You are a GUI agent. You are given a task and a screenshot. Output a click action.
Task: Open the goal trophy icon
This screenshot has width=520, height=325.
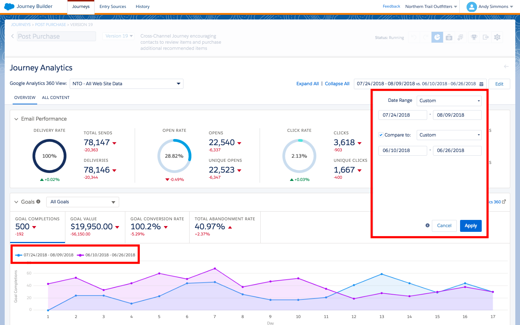(x=474, y=37)
